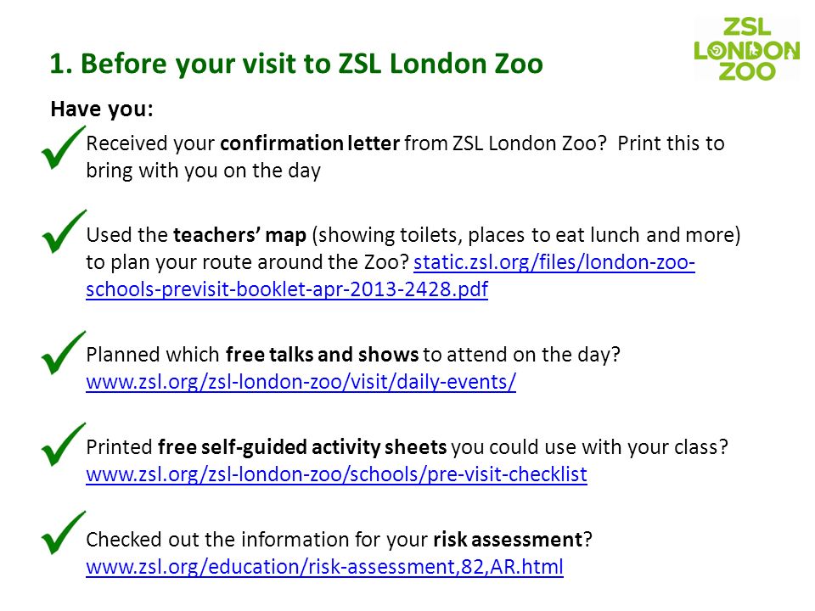The height and width of the screenshot is (611, 815).
Task: Open the risk-assessment,82,AR.html link
Action: click(324, 567)
